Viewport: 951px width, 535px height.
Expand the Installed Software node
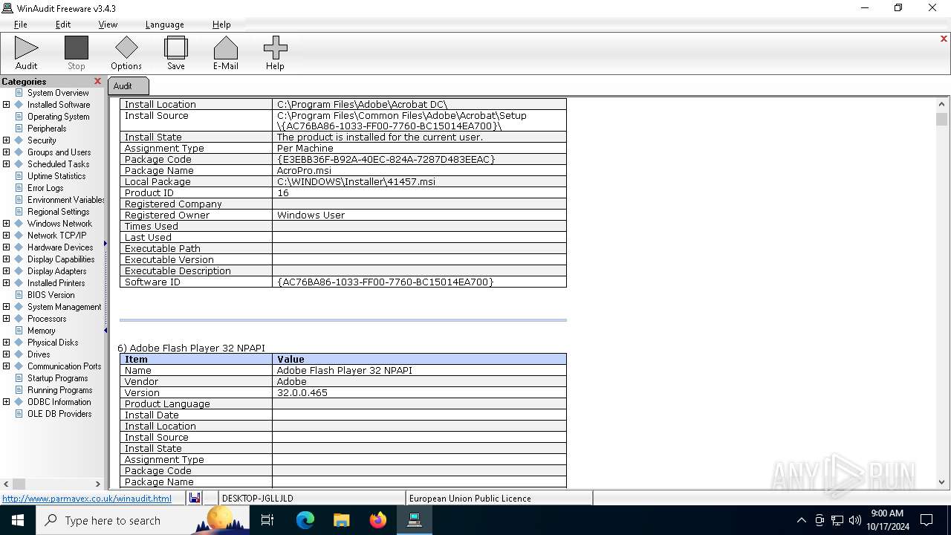(7, 105)
